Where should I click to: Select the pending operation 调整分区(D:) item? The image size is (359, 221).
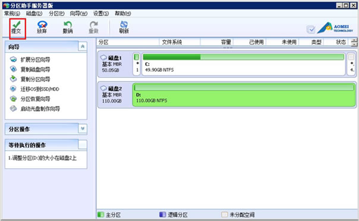[42, 158]
